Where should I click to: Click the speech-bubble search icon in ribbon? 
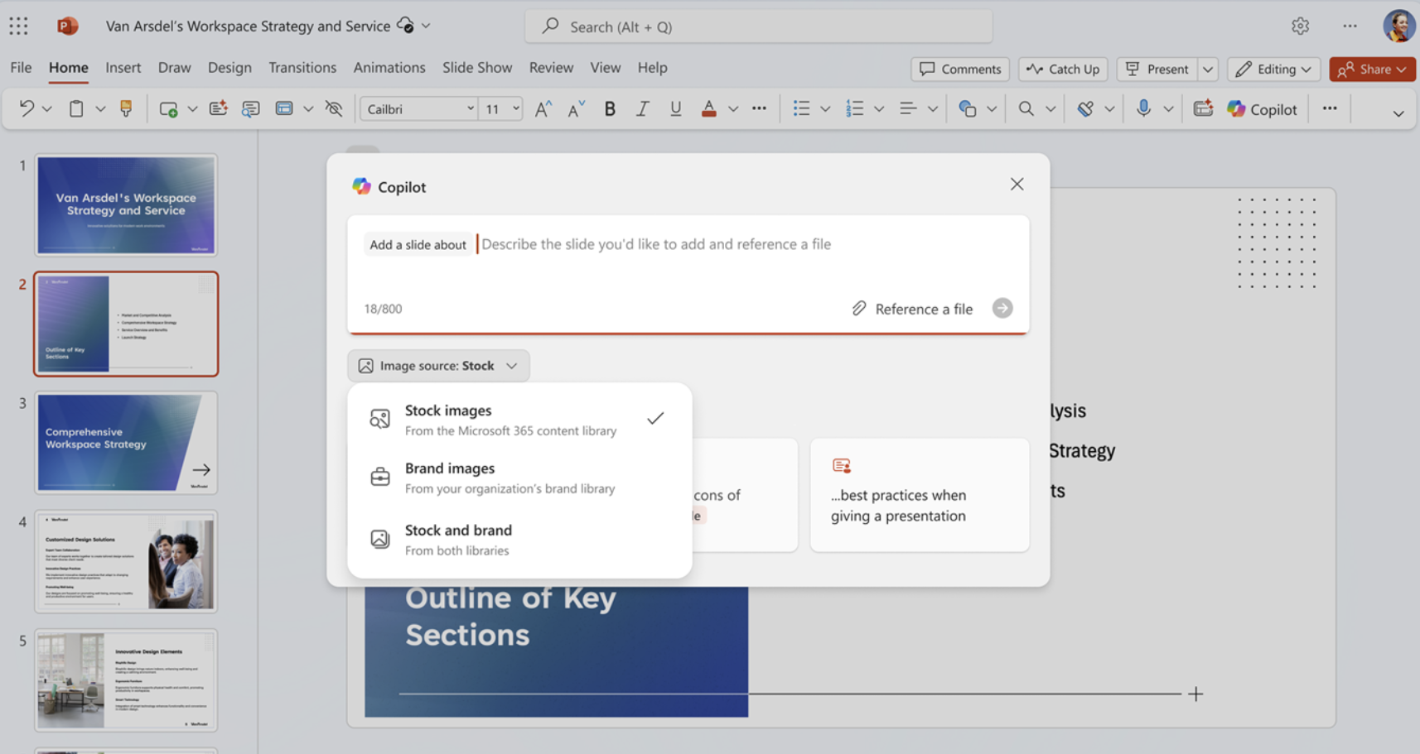coord(250,108)
